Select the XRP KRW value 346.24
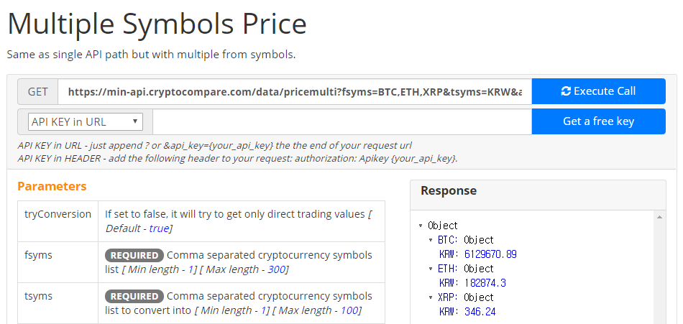Screen dimensions: 683x324 480,312
